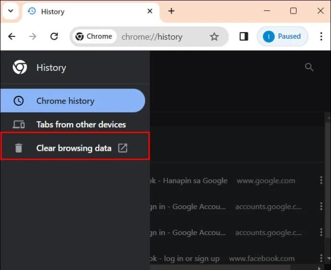The width and height of the screenshot is (331, 270).
Task: Maximize the Chrome window
Action: pyautogui.click(x=294, y=11)
